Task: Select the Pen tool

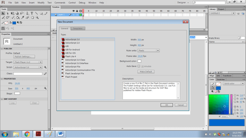Action: coord(27,13)
